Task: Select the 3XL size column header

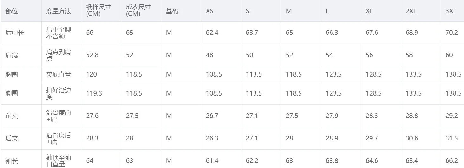Action: pyautogui.click(x=451, y=11)
